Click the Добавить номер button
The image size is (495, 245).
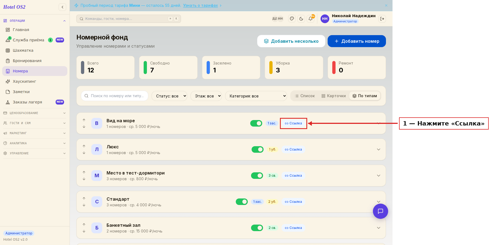(x=357, y=41)
